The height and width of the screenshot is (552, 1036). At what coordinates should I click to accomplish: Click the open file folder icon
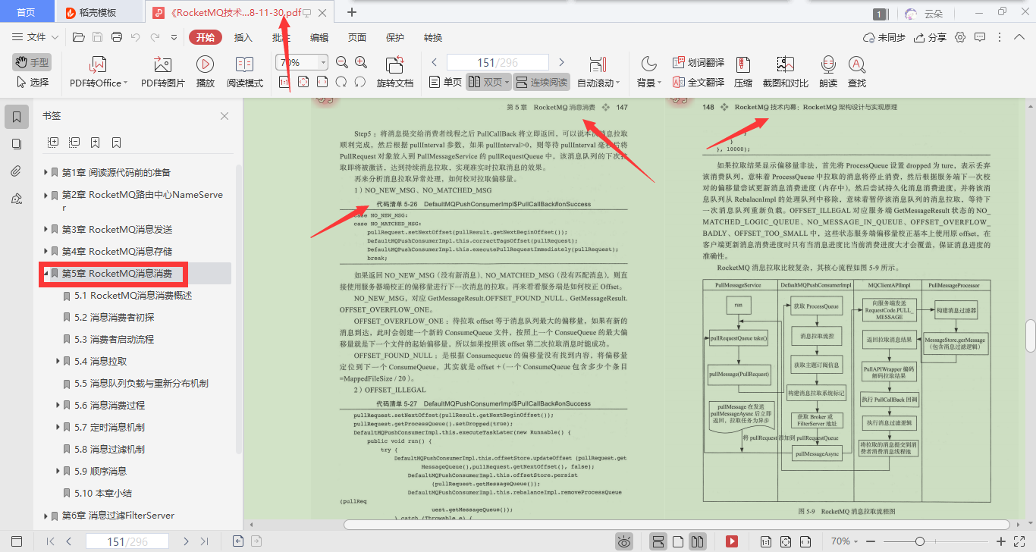point(78,37)
